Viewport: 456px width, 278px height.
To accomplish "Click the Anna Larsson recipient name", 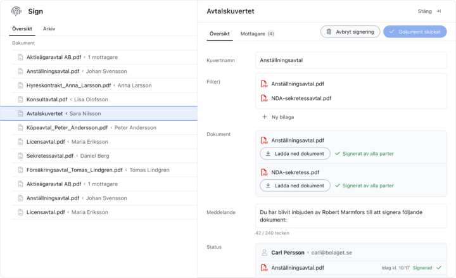I will 135,85.
